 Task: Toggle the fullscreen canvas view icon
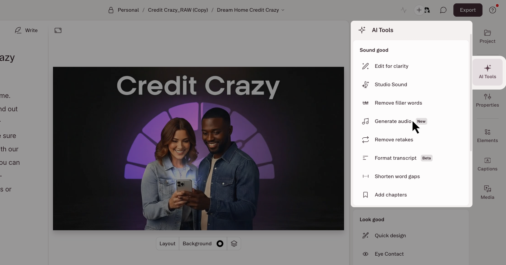point(58,30)
